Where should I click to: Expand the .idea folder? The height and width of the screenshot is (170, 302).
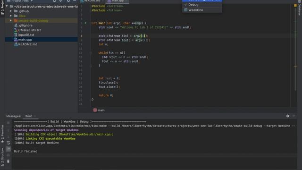(11, 16)
